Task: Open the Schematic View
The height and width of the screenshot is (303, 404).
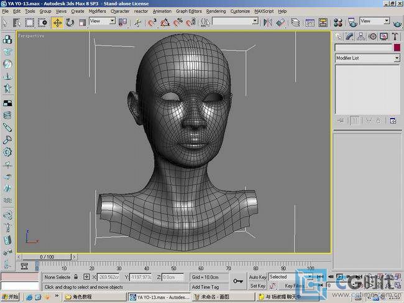Action: tap(323, 22)
